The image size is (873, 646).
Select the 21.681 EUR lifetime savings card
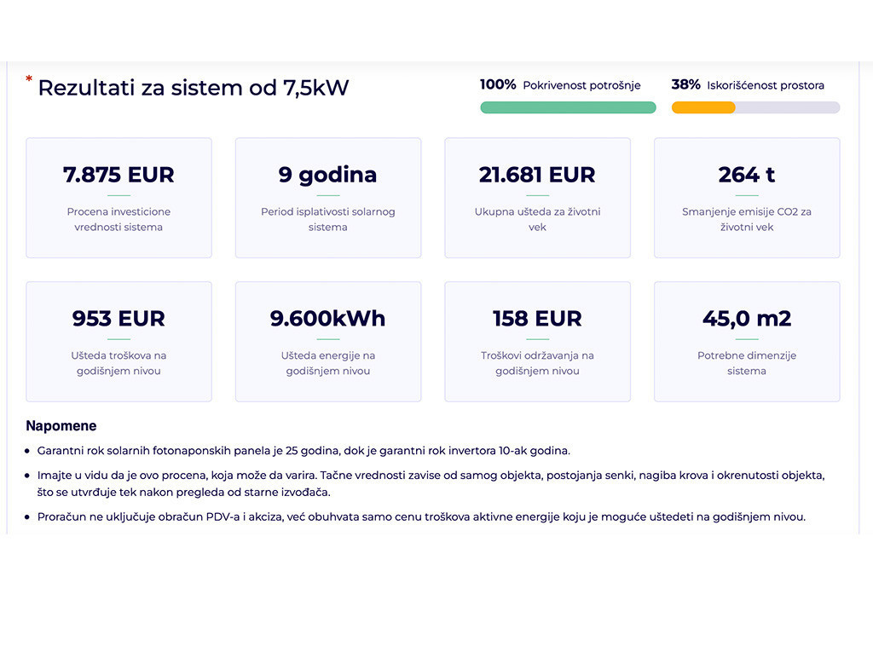tap(537, 198)
